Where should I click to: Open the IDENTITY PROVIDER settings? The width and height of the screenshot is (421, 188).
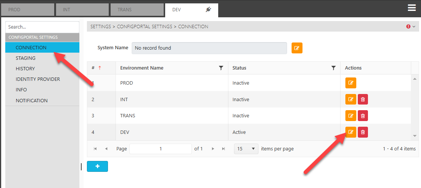click(x=38, y=79)
